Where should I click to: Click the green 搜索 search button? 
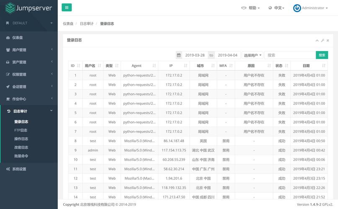[x=322, y=55]
